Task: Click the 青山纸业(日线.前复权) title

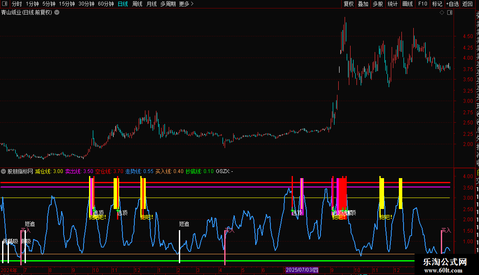Action: click(27, 13)
